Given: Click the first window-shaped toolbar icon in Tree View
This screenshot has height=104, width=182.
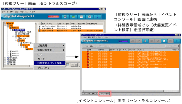Looking at the screenshot, I should [x=65, y=17].
